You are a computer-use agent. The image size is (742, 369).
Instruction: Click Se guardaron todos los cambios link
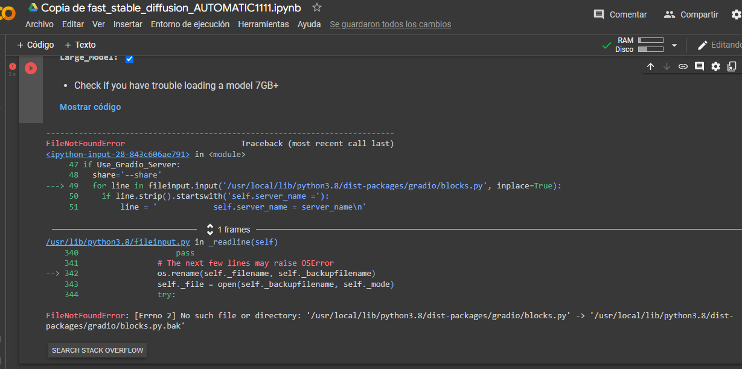tap(390, 24)
